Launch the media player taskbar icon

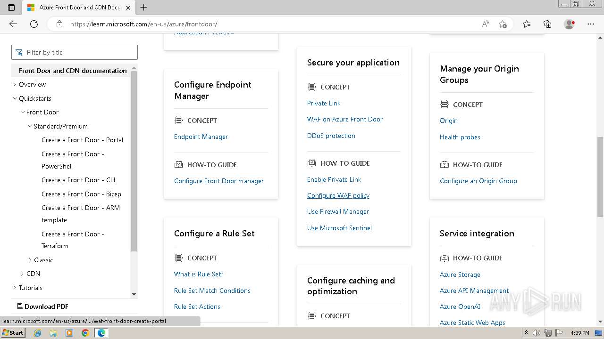click(69, 333)
